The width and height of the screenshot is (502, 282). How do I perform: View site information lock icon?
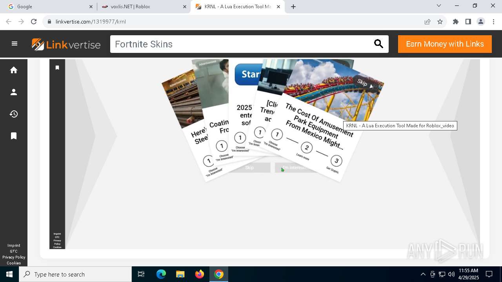click(x=49, y=22)
